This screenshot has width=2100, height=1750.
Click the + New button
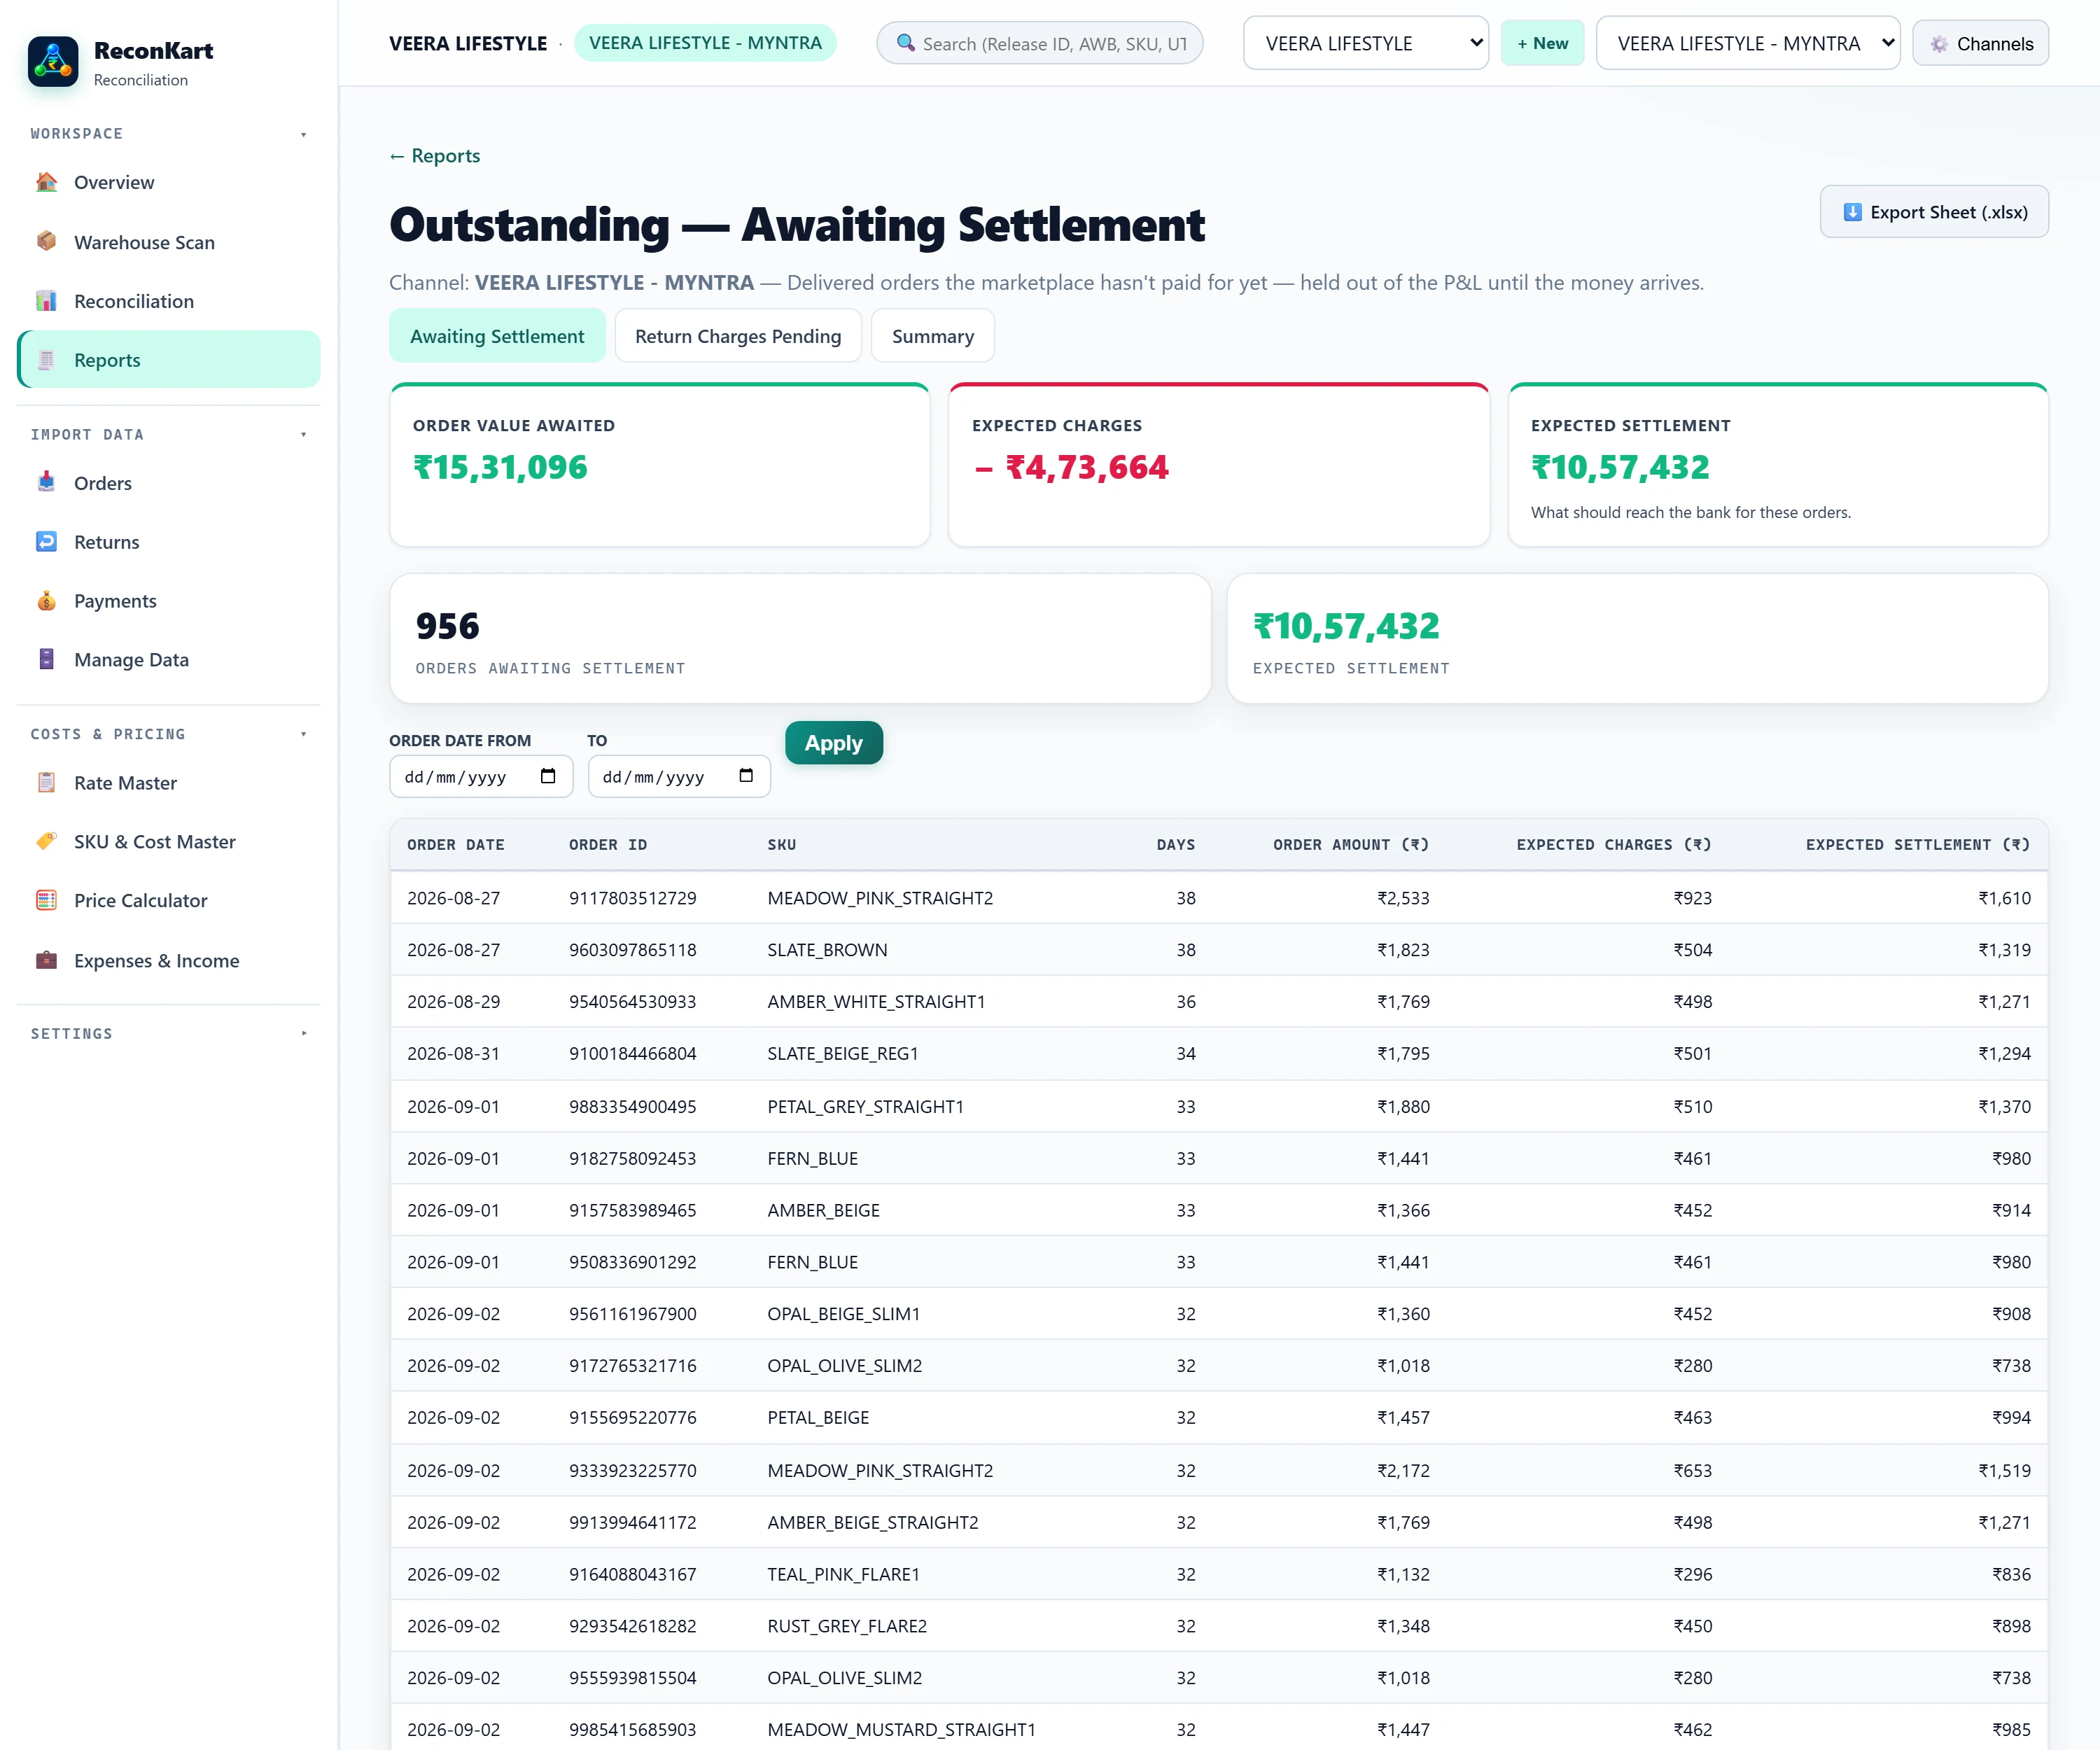(1542, 43)
